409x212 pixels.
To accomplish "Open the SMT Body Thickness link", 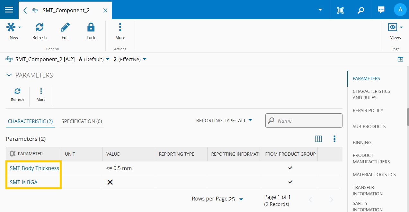I will (x=34, y=168).
